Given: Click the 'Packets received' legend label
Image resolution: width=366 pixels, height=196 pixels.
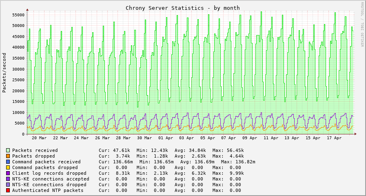Looking at the screenshot, I should (35, 150).
